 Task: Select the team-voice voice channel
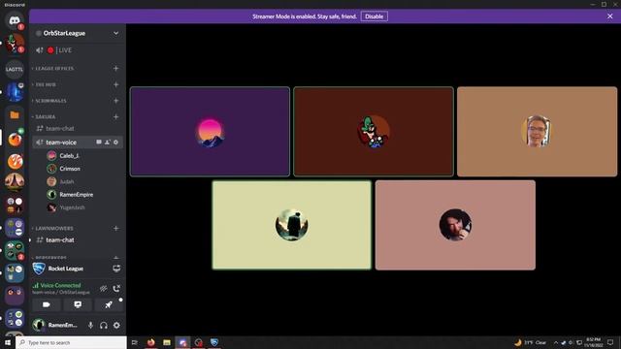pyautogui.click(x=61, y=143)
